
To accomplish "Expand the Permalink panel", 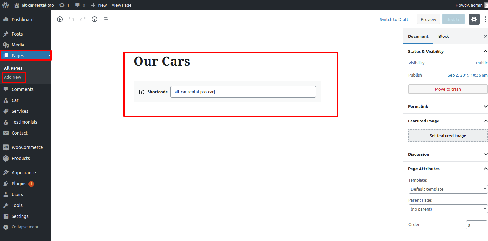I will 446,106.
